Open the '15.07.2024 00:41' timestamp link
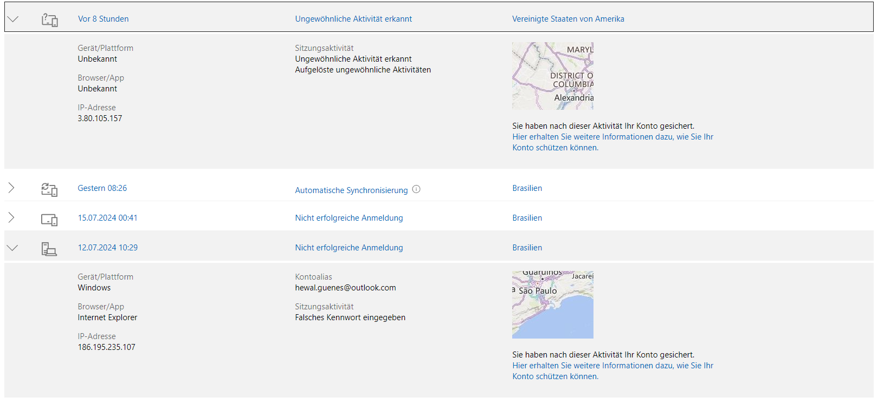Image resolution: width=884 pixels, height=404 pixels. [x=107, y=218]
